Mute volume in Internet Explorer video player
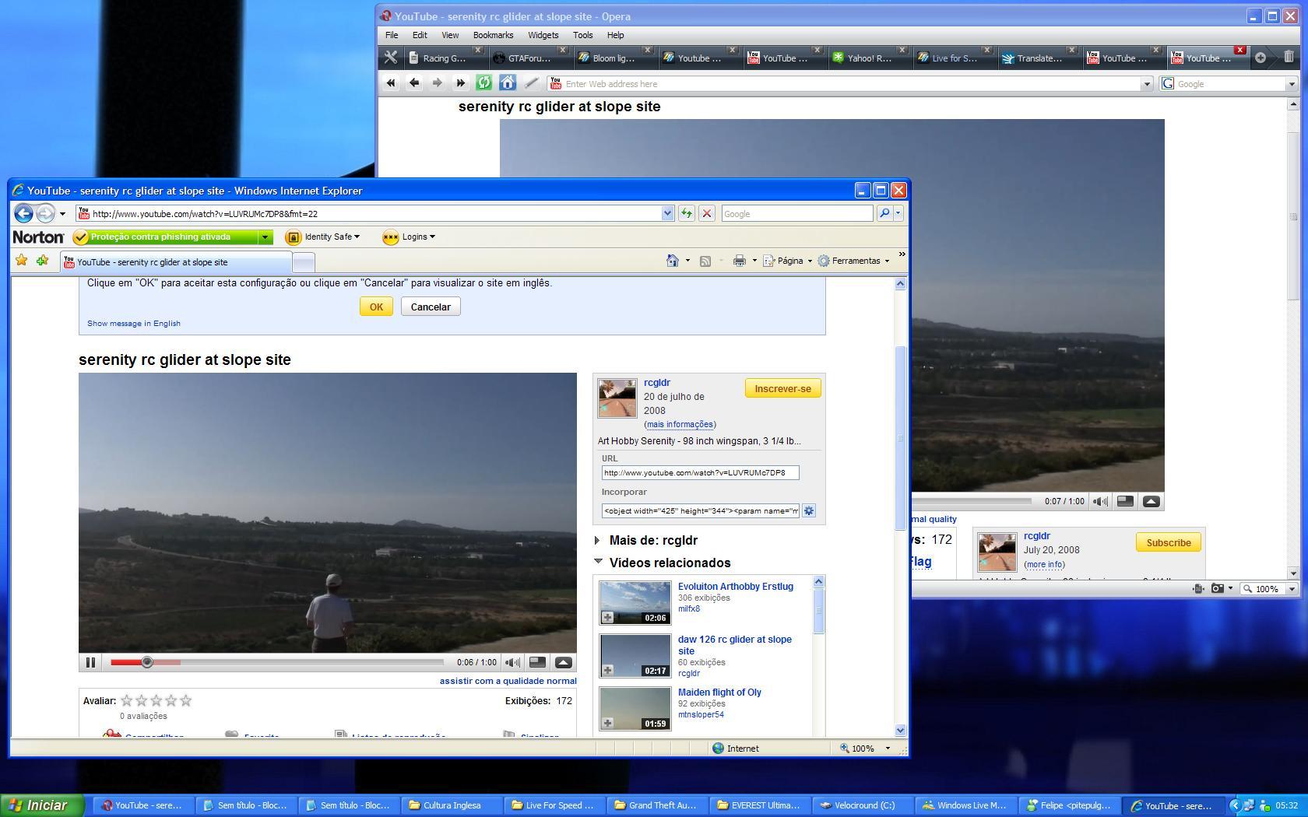1308x817 pixels. (x=512, y=662)
